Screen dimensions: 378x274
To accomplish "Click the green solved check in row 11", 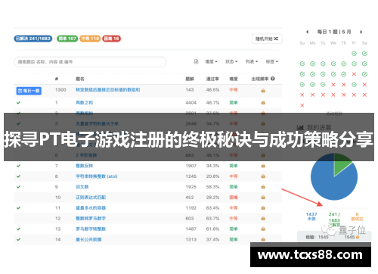I will pyautogui.click(x=18, y=208).
